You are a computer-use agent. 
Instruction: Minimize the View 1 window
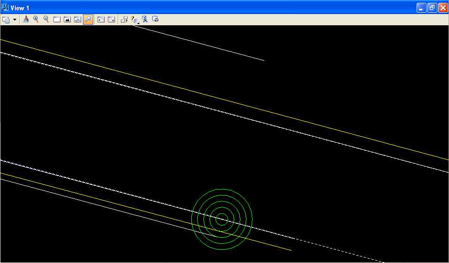pyautogui.click(x=422, y=8)
